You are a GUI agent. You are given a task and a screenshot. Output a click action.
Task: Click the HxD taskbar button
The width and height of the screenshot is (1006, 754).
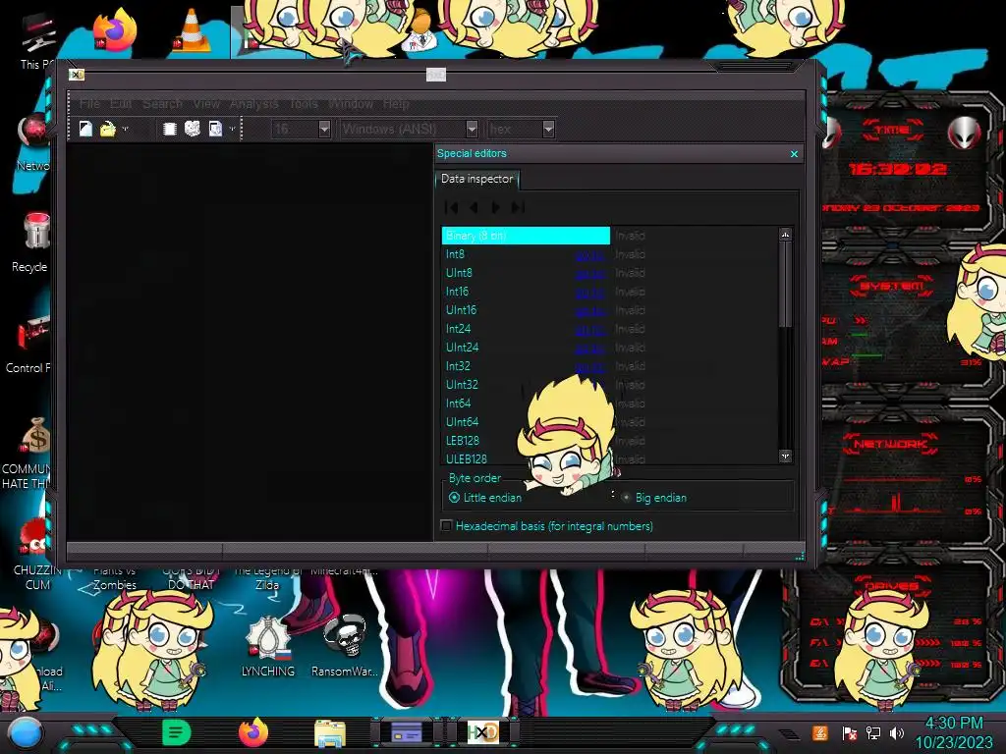pos(482,732)
